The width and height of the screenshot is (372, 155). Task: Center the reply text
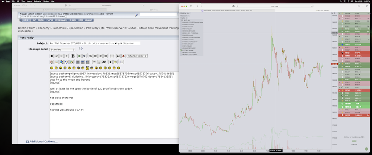click(100, 56)
